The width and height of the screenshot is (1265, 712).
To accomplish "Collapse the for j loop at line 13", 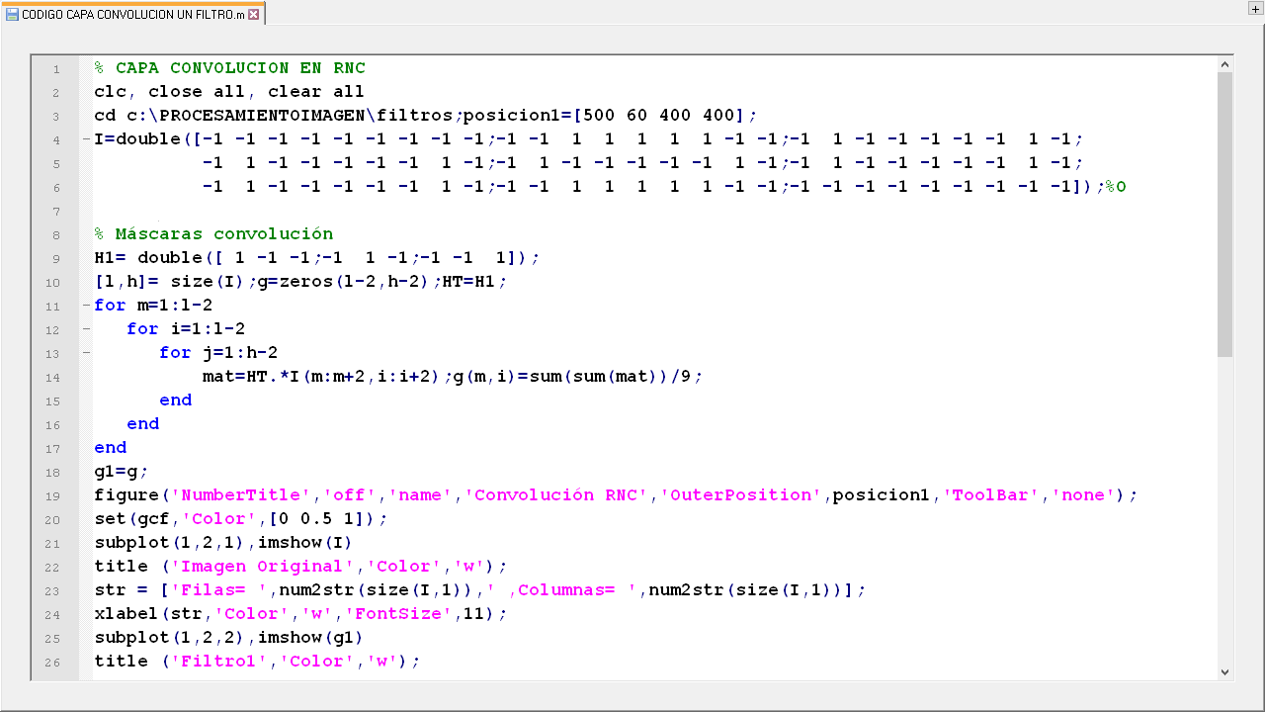I will tap(87, 353).
